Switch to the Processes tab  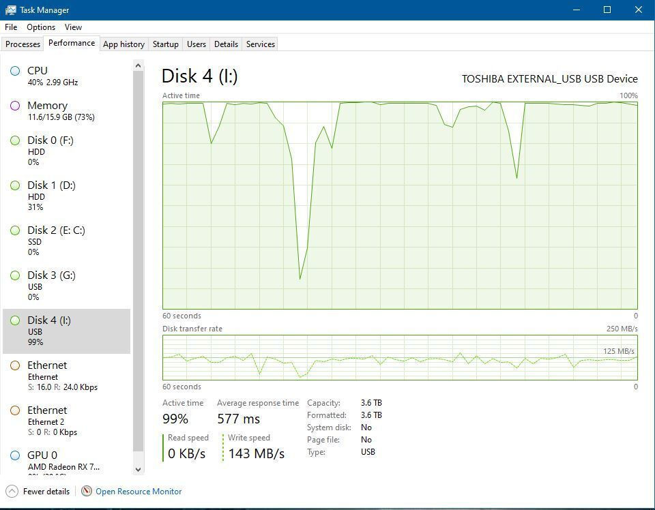point(23,44)
